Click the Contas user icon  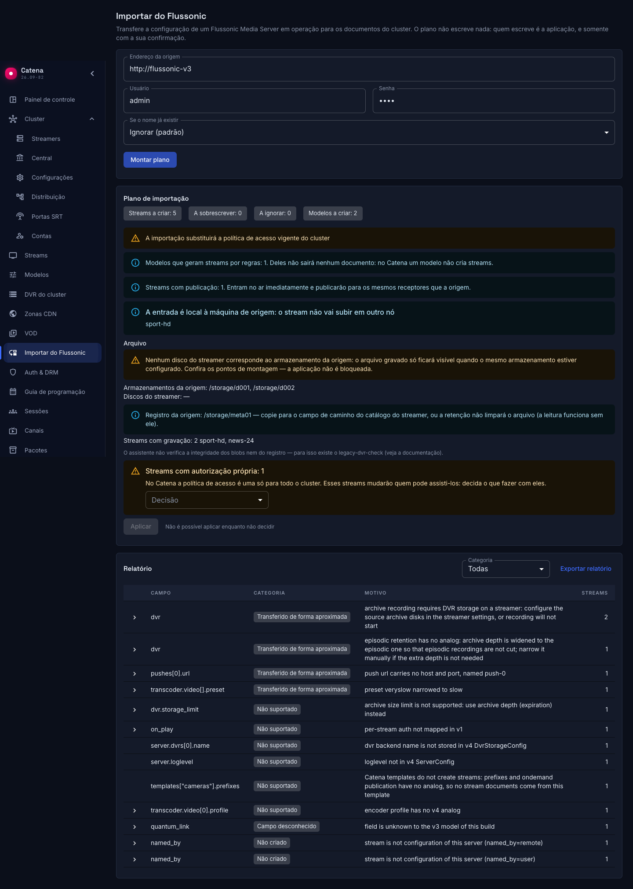[x=20, y=236]
